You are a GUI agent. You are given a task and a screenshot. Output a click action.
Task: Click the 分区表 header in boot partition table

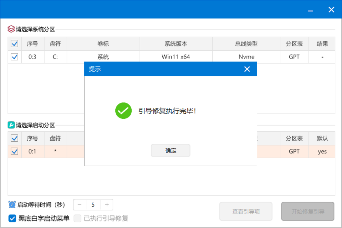294,139
